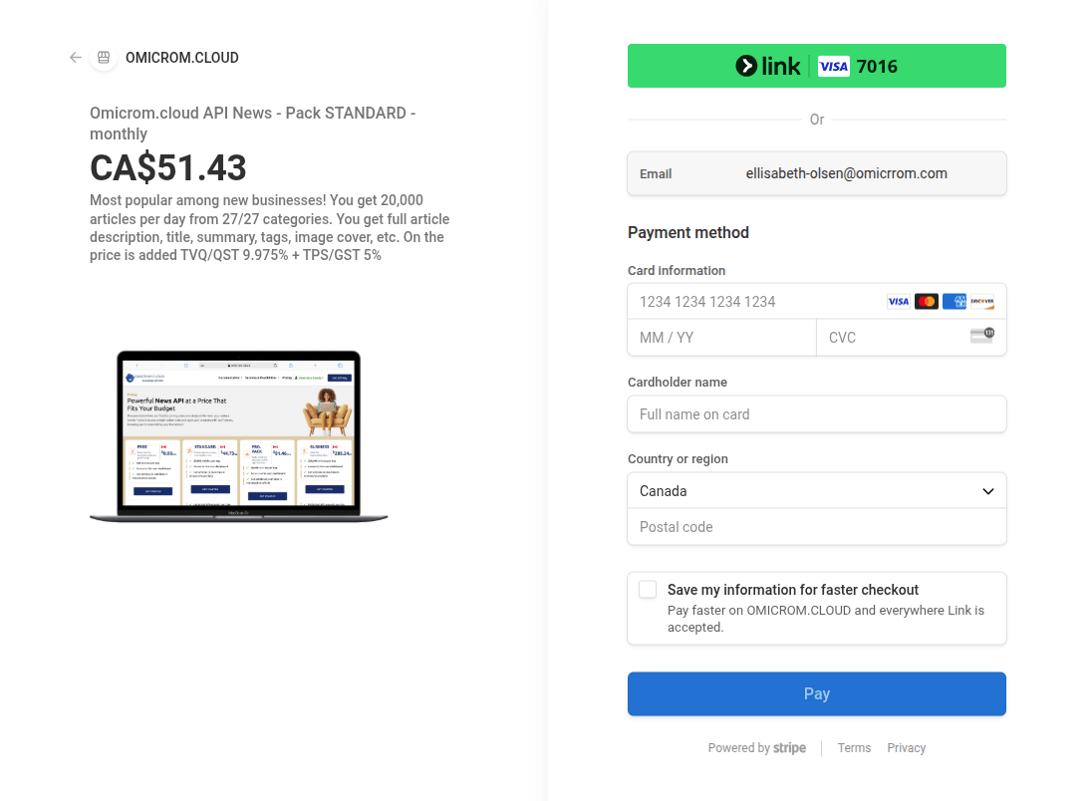
Task: Click the Stripe logo link
Action: pyautogui.click(x=789, y=748)
